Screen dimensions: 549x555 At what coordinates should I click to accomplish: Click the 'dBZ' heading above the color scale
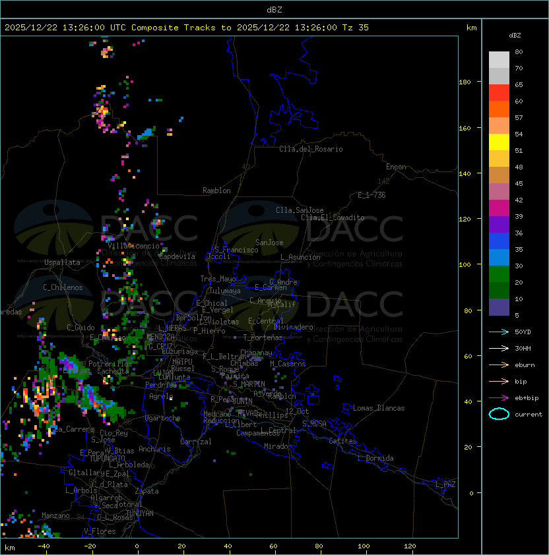pos(515,36)
